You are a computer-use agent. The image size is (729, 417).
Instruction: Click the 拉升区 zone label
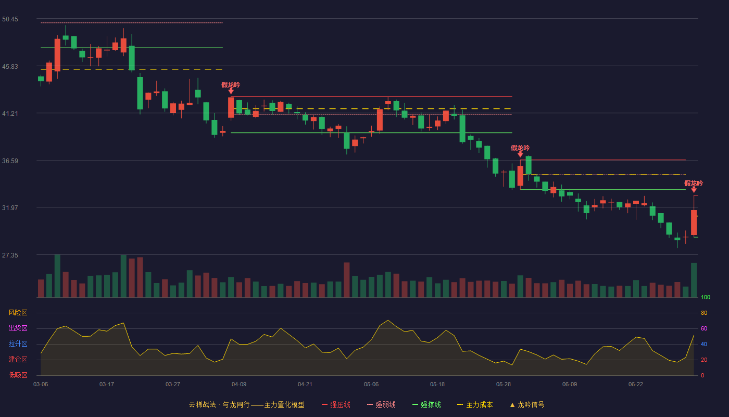18,344
